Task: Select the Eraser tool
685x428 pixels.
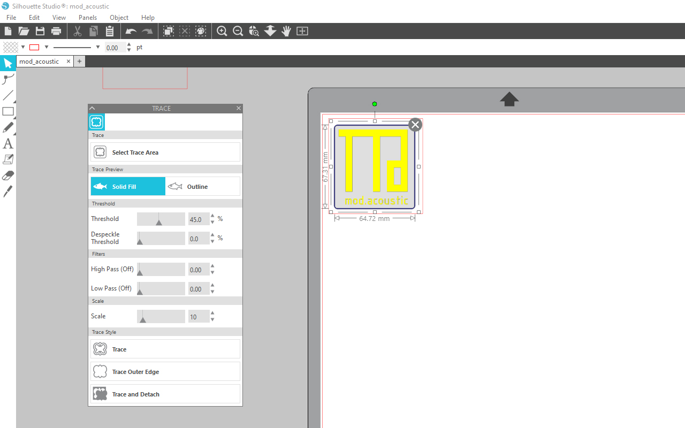Action: pyautogui.click(x=8, y=175)
